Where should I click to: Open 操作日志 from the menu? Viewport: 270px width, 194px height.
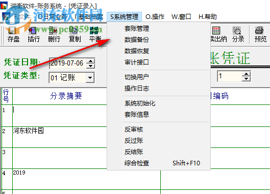[x=159, y=88]
